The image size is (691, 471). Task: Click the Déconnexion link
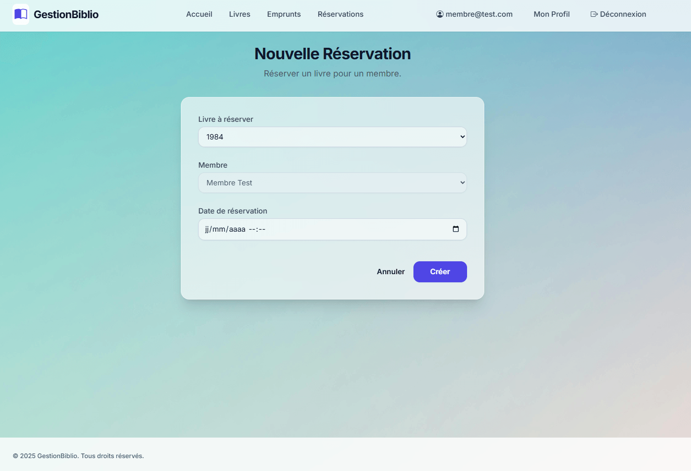click(618, 14)
